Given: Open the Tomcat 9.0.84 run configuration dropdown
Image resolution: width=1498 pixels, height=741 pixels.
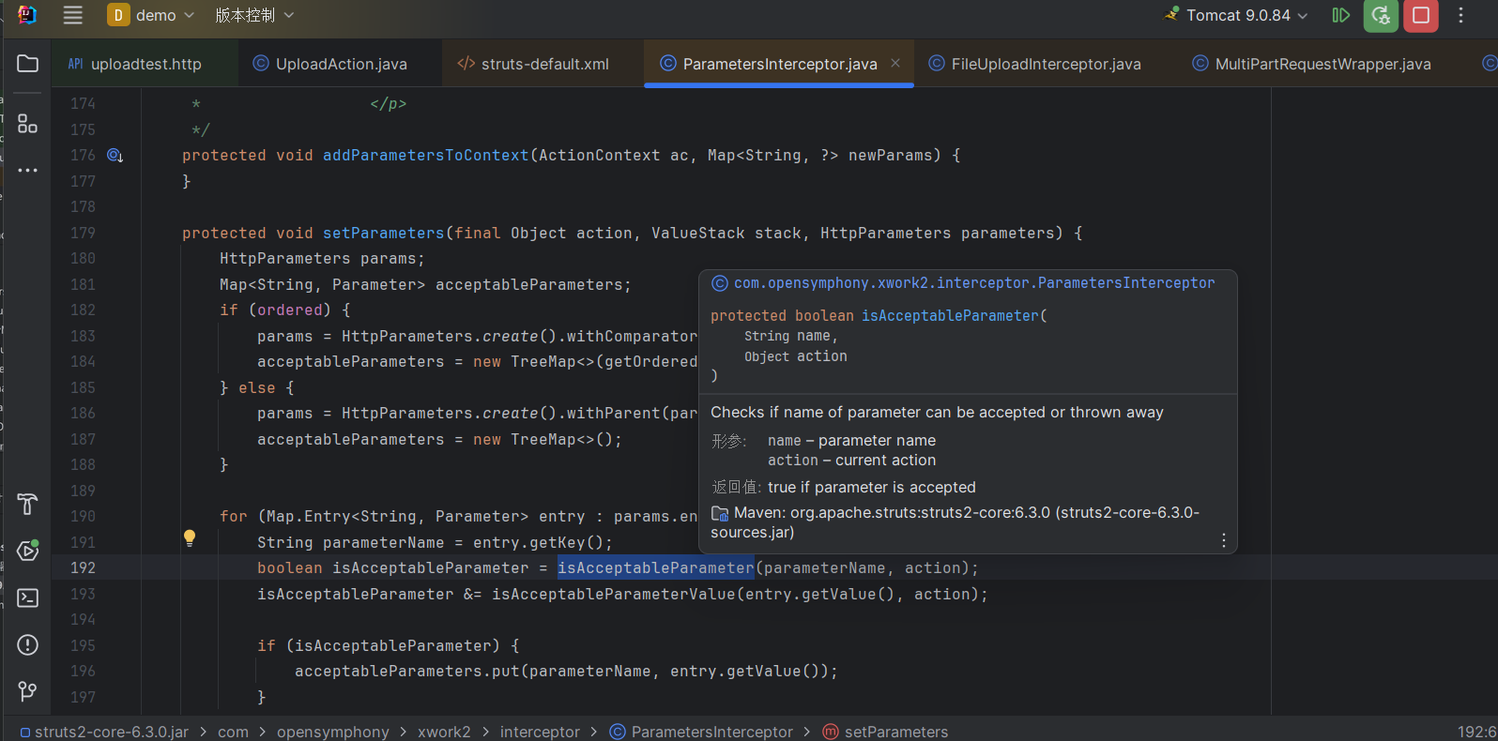Looking at the screenshot, I should (x=1236, y=15).
